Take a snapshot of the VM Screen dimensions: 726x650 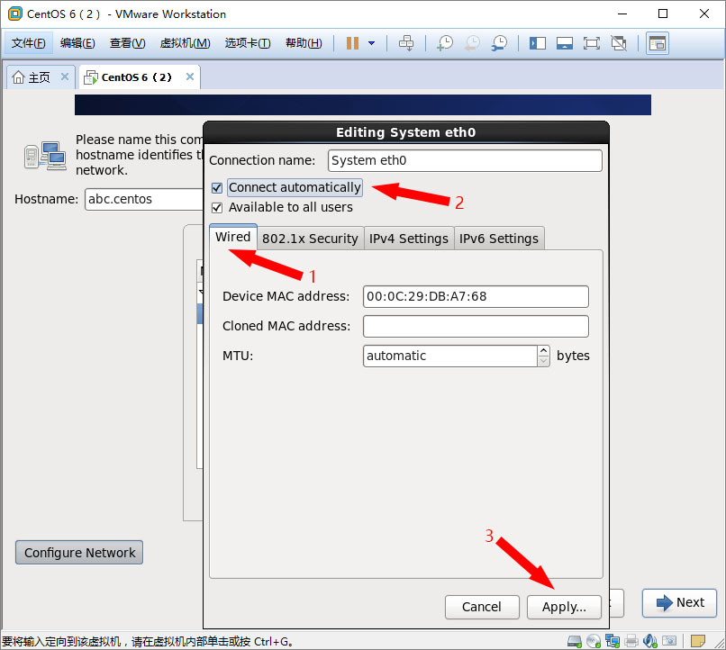(445, 43)
